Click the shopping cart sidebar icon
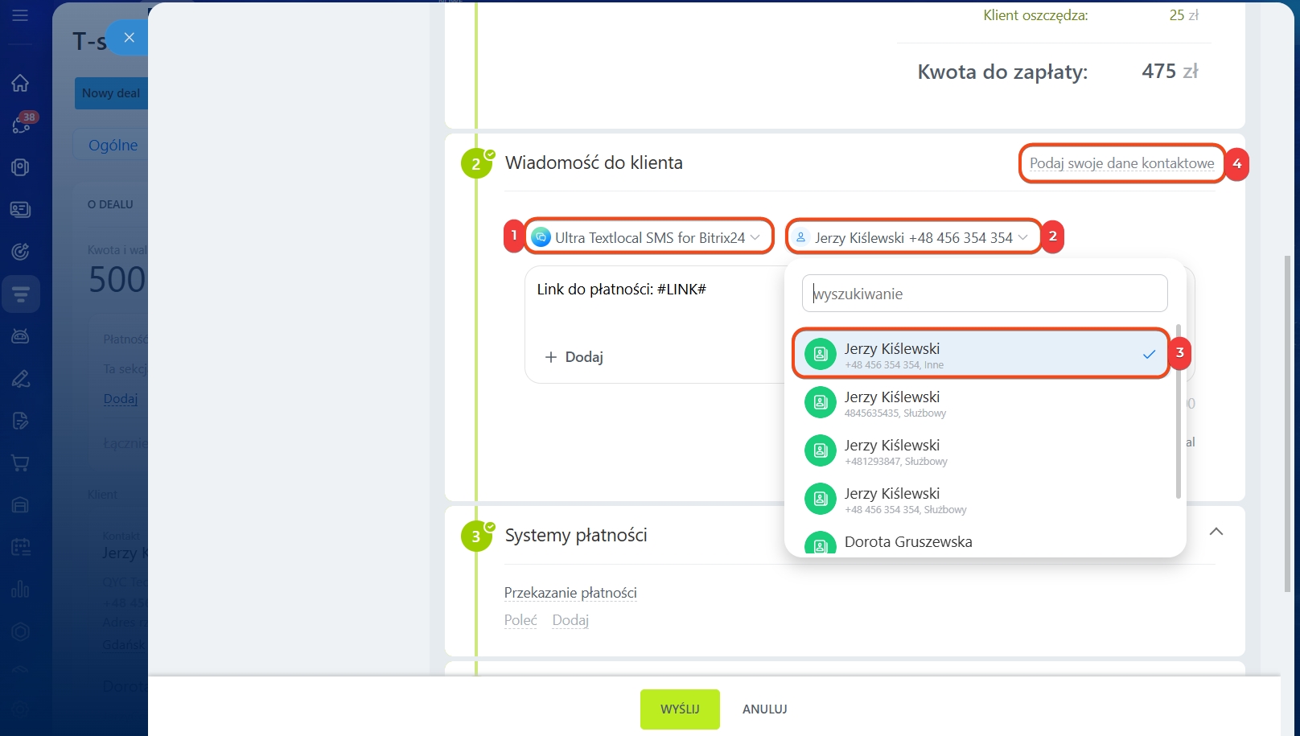This screenshot has height=736, width=1300. pyautogui.click(x=20, y=463)
